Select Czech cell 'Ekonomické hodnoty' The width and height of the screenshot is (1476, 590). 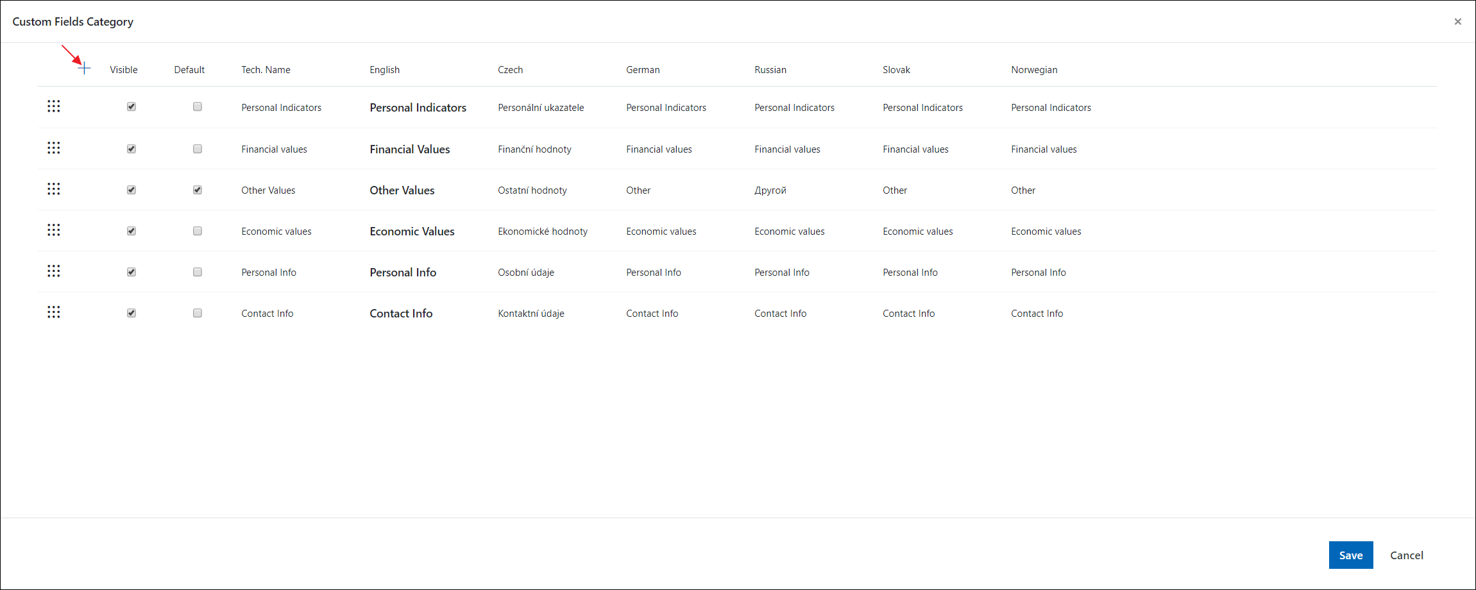point(543,232)
